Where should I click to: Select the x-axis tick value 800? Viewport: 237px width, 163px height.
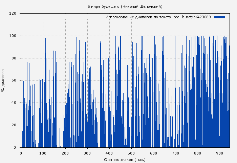point(198,153)
